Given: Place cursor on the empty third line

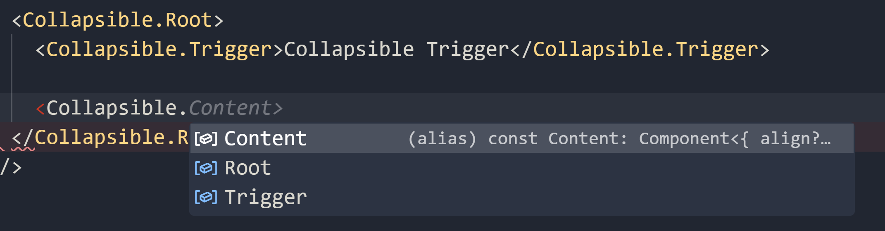Looking at the screenshot, I should (x=248, y=79).
